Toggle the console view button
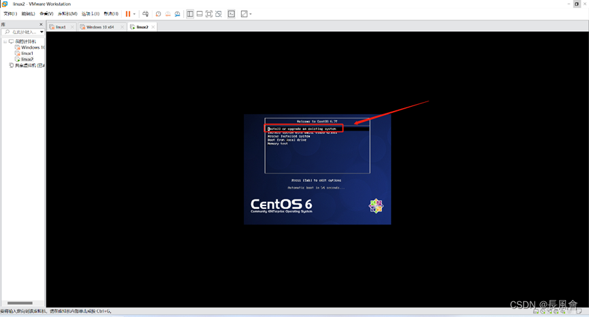 (x=232, y=14)
